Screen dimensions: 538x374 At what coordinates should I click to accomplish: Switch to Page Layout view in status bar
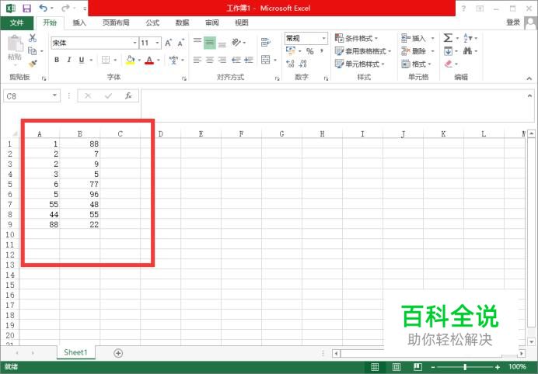(x=397, y=367)
